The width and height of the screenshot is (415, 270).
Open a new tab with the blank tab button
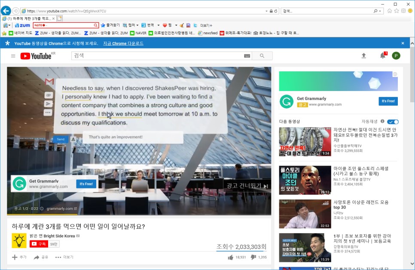60,18
